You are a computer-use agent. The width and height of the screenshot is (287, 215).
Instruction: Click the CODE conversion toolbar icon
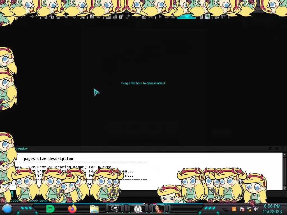(x=108, y=17)
